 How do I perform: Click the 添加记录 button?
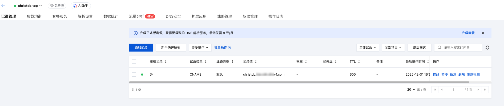(x=141, y=48)
